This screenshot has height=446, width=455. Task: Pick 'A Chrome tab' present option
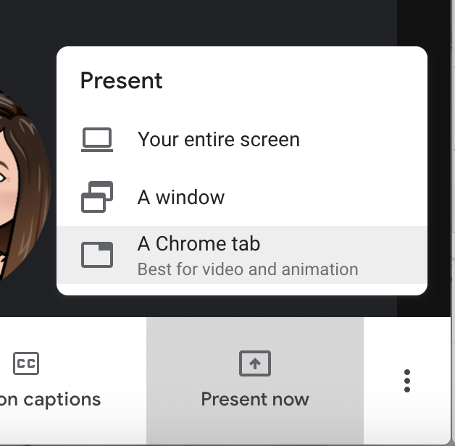pos(242,255)
